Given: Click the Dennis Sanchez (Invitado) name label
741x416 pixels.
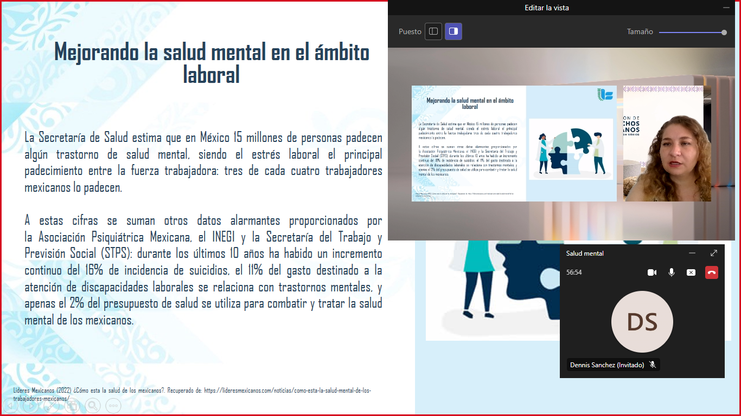Looking at the screenshot, I should 607,365.
